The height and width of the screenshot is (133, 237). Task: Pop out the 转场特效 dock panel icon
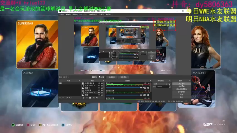170,81
